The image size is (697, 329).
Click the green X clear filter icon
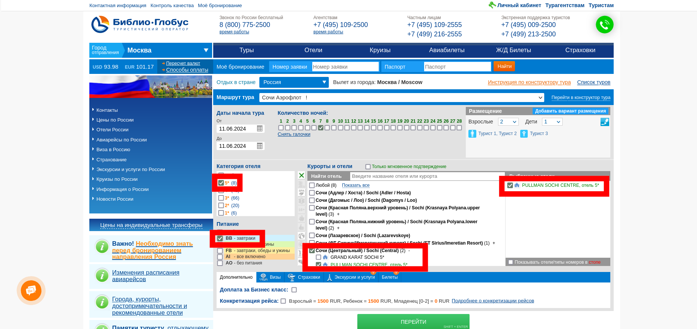[x=301, y=175]
